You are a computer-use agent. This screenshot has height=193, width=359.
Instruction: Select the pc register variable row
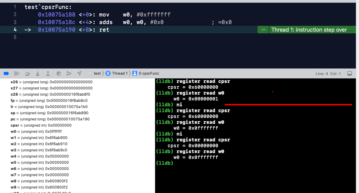click(x=50, y=119)
